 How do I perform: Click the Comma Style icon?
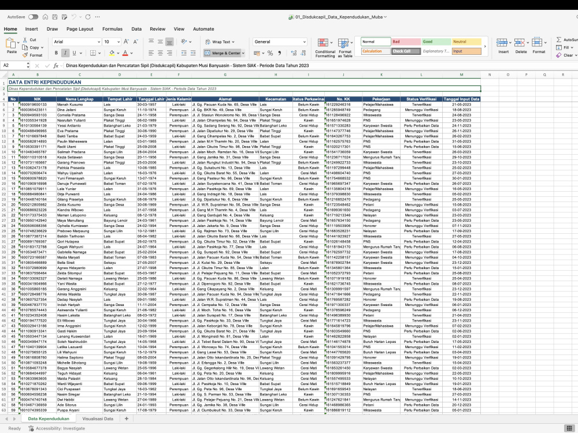pos(280,53)
